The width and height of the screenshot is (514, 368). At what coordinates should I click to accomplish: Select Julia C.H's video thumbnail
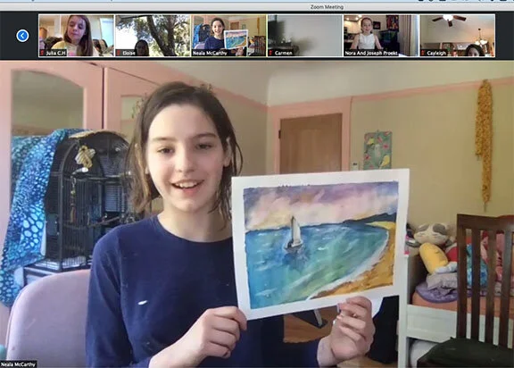coord(77,36)
